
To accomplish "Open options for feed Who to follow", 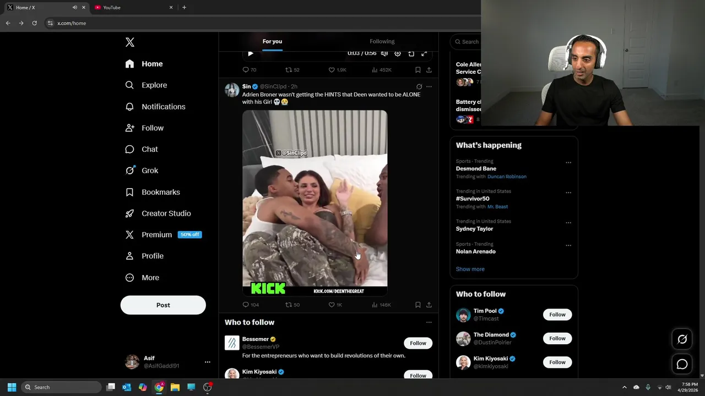I will coord(429,322).
